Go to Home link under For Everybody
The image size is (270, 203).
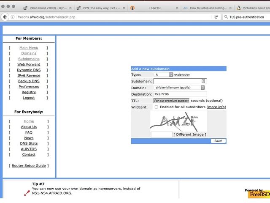click(29, 121)
